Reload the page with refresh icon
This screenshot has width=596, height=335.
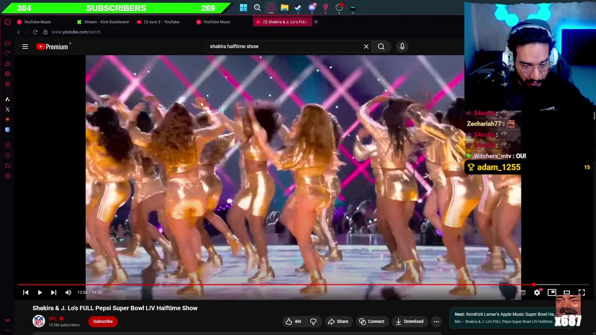tap(35, 32)
